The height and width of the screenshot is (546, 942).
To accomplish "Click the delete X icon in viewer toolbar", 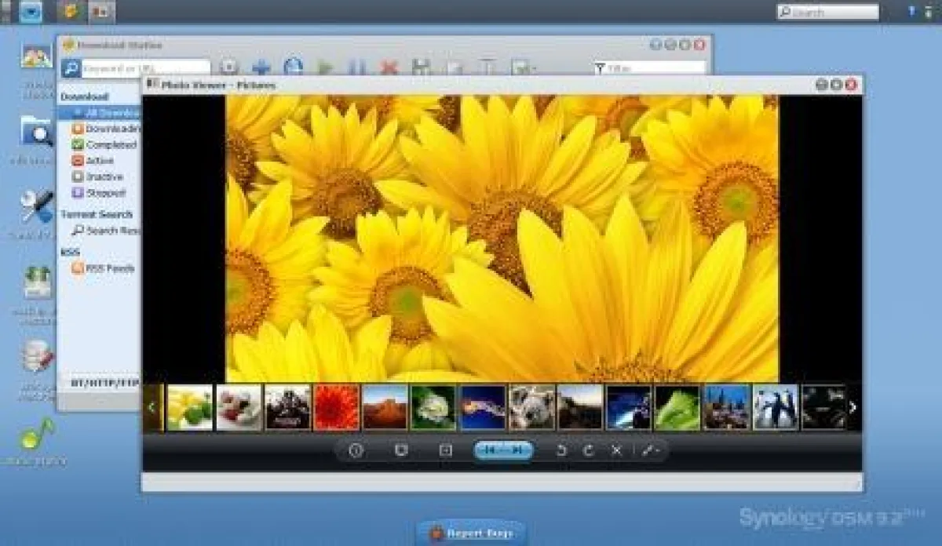I will click(x=616, y=450).
